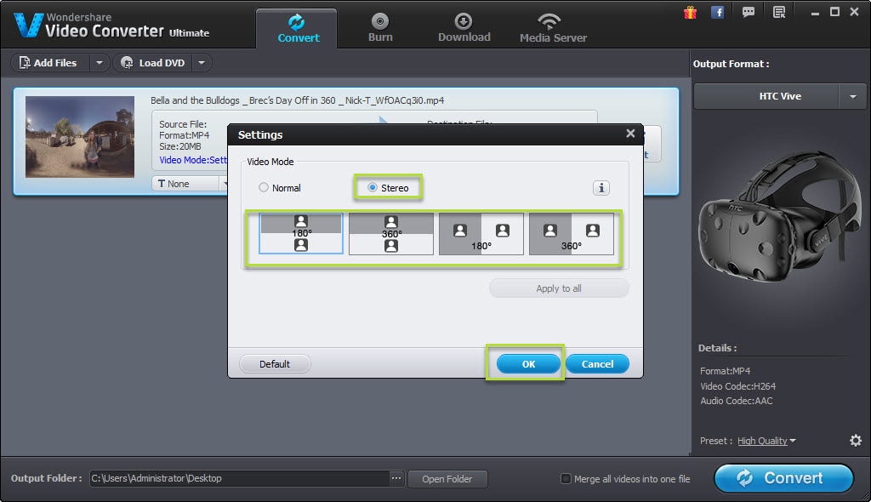Choose side-by-side 180° stereo layout

pos(481,233)
